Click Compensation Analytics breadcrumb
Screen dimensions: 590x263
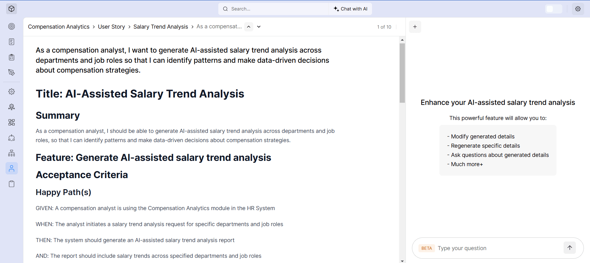click(x=59, y=27)
